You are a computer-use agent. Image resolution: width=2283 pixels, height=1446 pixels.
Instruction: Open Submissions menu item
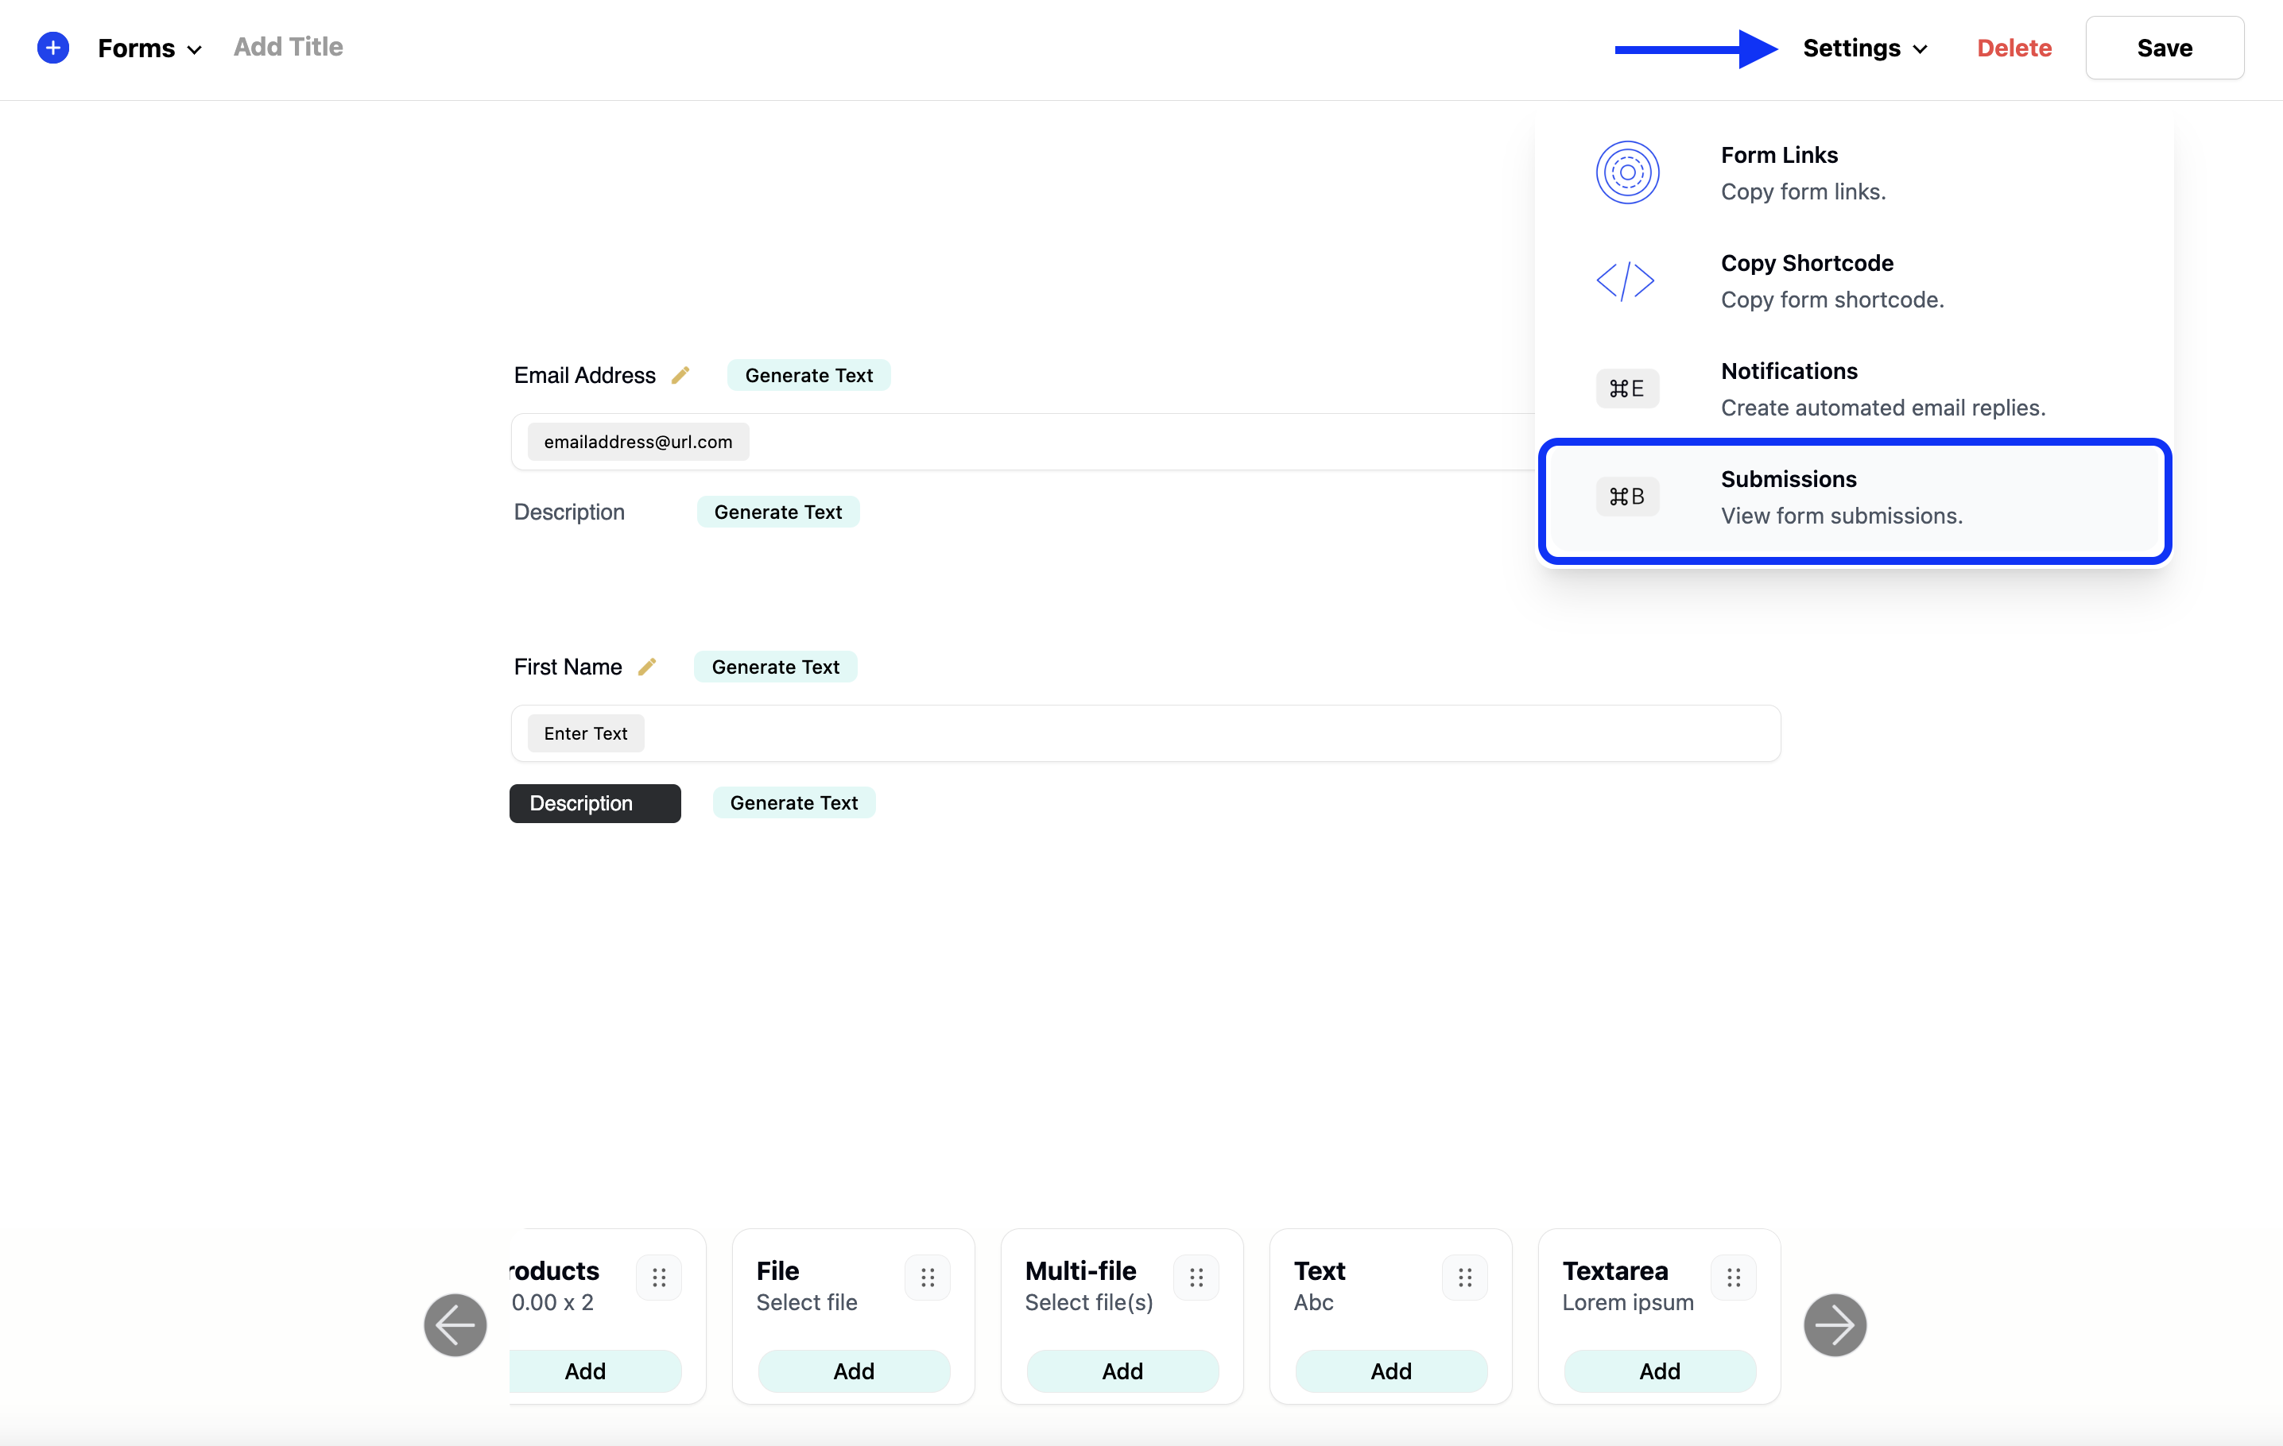click(x=1855, y=500)
